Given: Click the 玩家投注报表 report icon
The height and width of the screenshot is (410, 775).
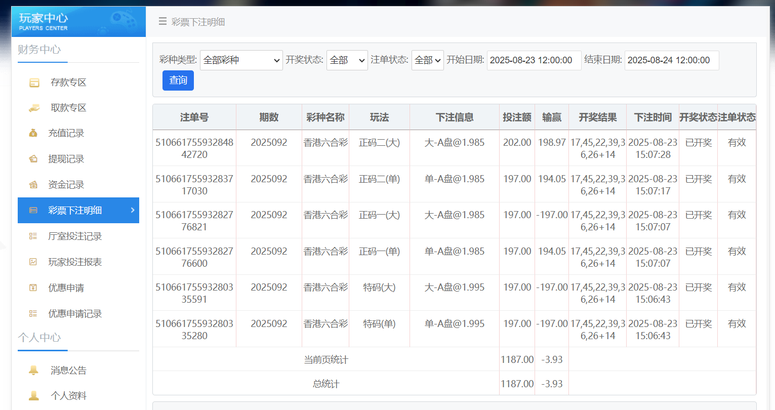Looking at the screenshot, I should coord(34,262).
